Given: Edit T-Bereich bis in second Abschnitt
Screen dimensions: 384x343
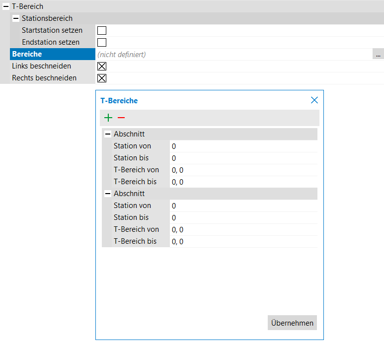Looking at the screenshot, I should click(243, 242).
